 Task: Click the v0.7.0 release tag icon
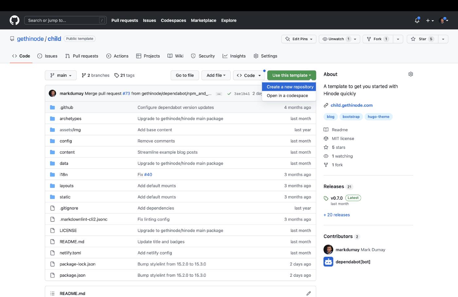[326, 198]
